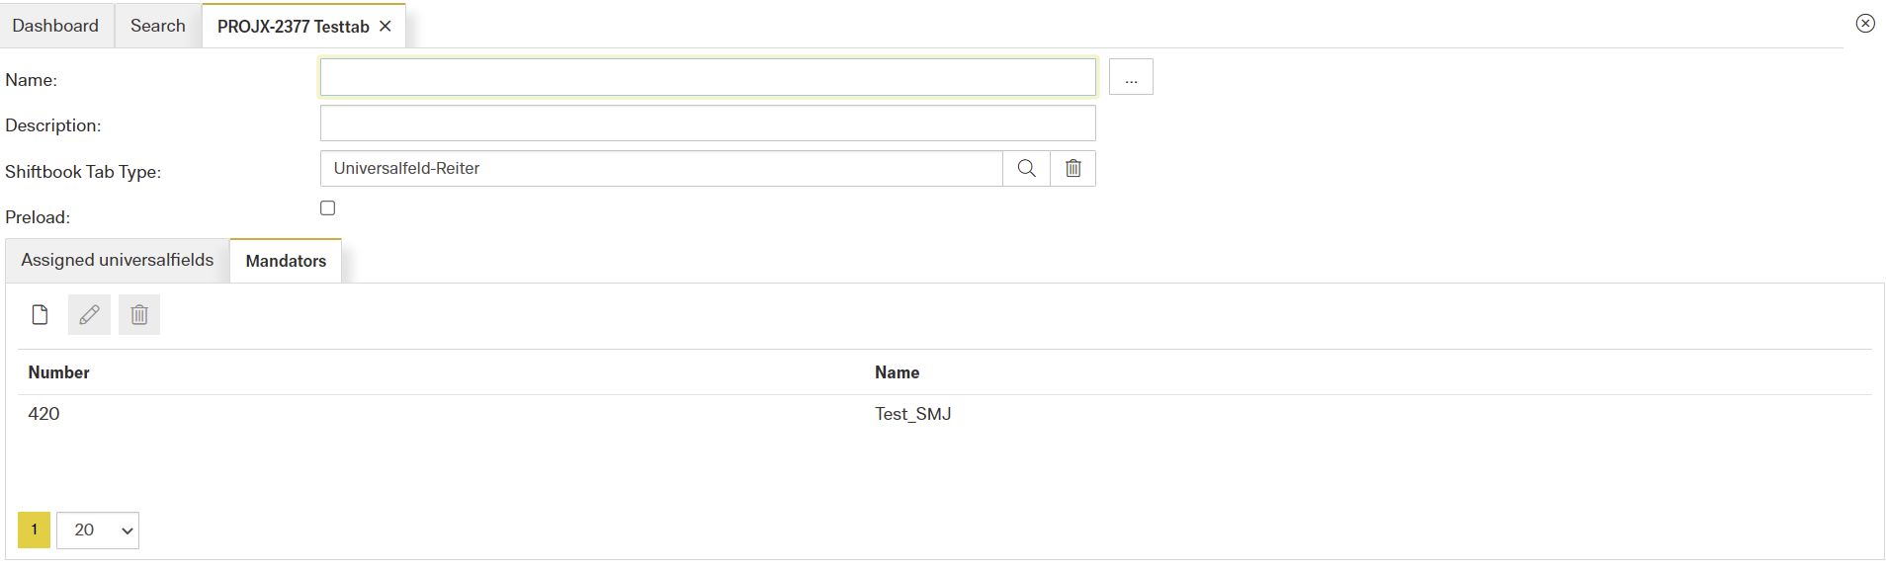The image size is (1886, 571).
Task: Select the Assigned universalfields tab
Action: click(118, 261)
